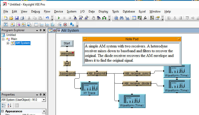Click the Run program play icon
199x115 pixels.
tap(59, 18)
